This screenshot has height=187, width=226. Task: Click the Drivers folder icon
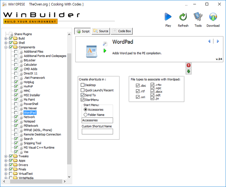point(15,164)
